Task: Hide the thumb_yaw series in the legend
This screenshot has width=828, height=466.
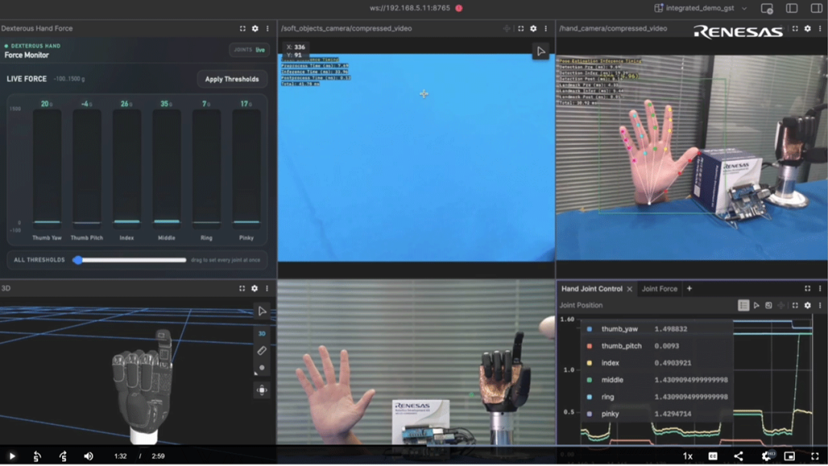Action: pos(590,329)
